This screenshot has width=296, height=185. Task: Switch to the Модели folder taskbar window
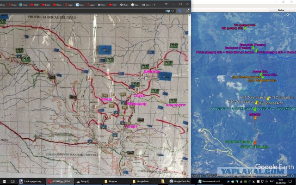pyautogui.click(x=114, y=181)
